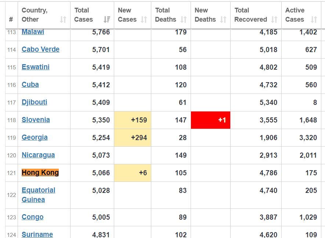Open Cabo Verde country page

tap(40, 50)
